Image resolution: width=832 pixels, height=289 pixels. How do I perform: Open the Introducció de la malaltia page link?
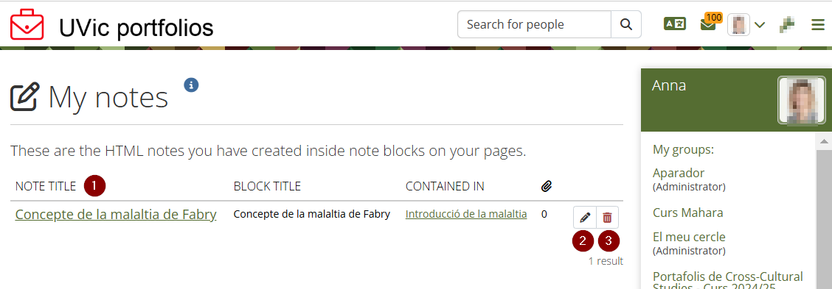(466, 214)
